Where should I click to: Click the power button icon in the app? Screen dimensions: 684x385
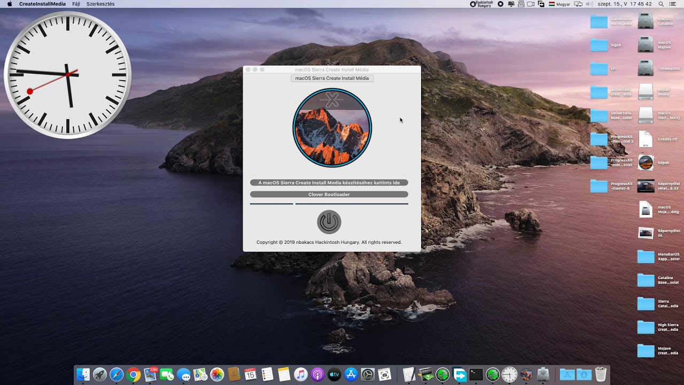click(x=329, y=222)
